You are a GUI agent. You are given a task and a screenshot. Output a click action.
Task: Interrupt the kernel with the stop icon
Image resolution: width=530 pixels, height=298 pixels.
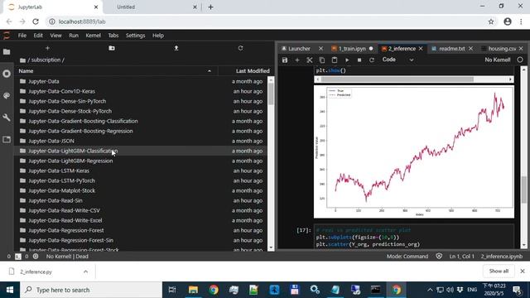click(359, 60)
